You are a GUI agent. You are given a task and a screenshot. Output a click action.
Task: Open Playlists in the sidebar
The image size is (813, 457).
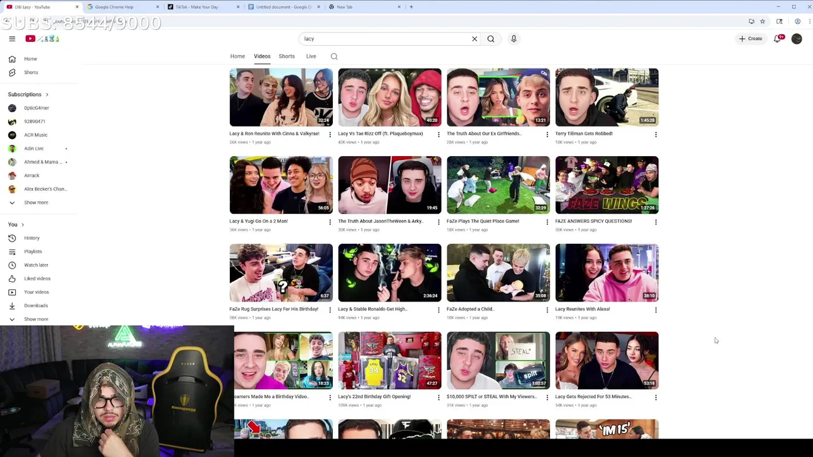pos(38,251)
